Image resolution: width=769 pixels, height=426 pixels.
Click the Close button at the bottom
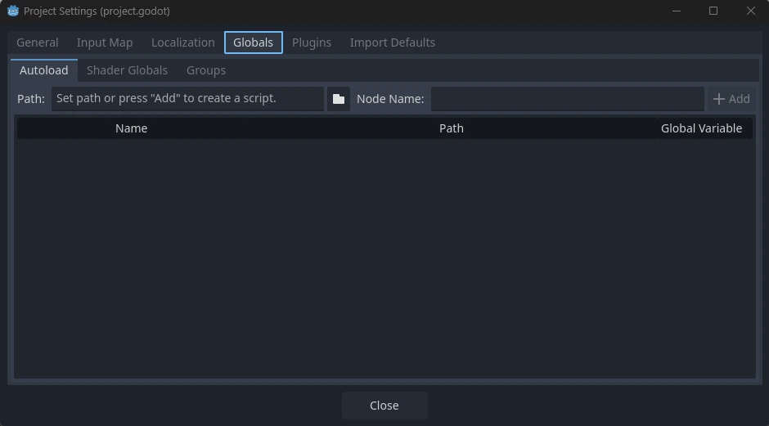coord(384,406)
